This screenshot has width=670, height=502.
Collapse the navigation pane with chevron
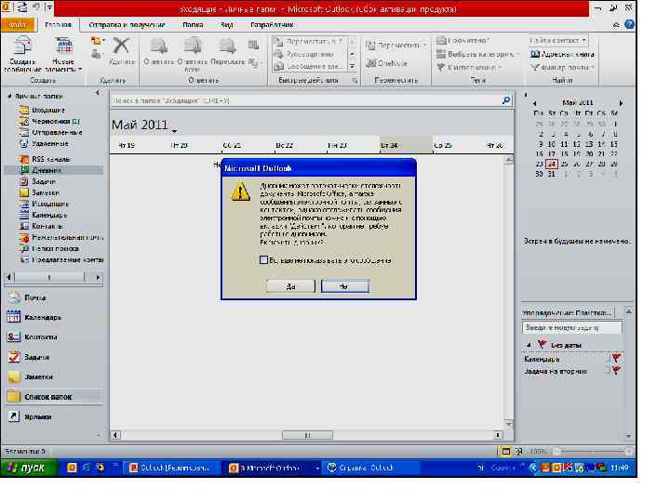[x=98, y=93]
